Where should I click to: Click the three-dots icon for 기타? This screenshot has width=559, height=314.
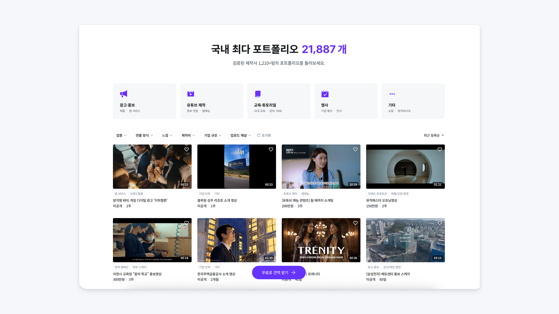pyautogui.click(x=392, y=94)
